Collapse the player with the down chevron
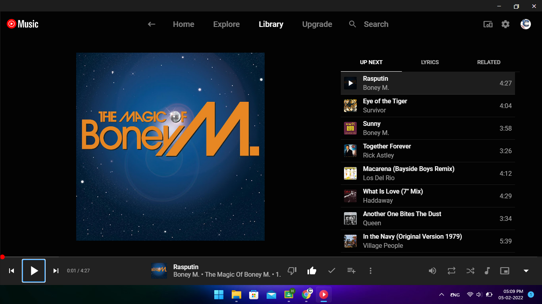The height and width of the screenshot is (304, 542). 526,271
